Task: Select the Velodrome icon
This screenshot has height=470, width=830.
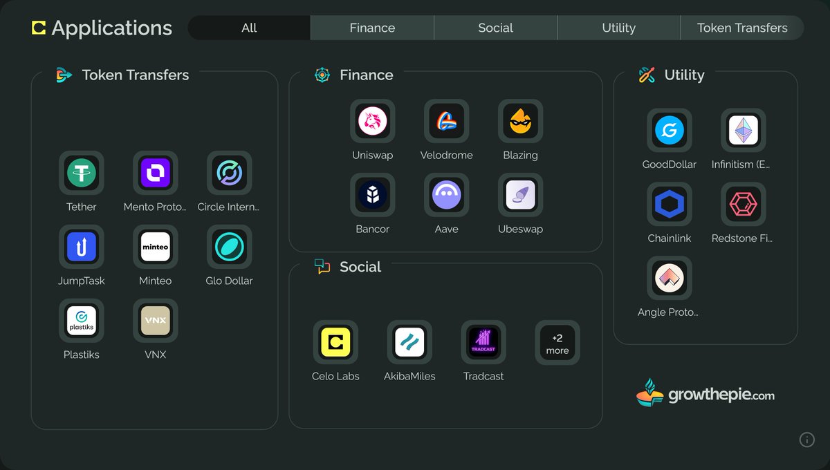Action: coord(447,121)
